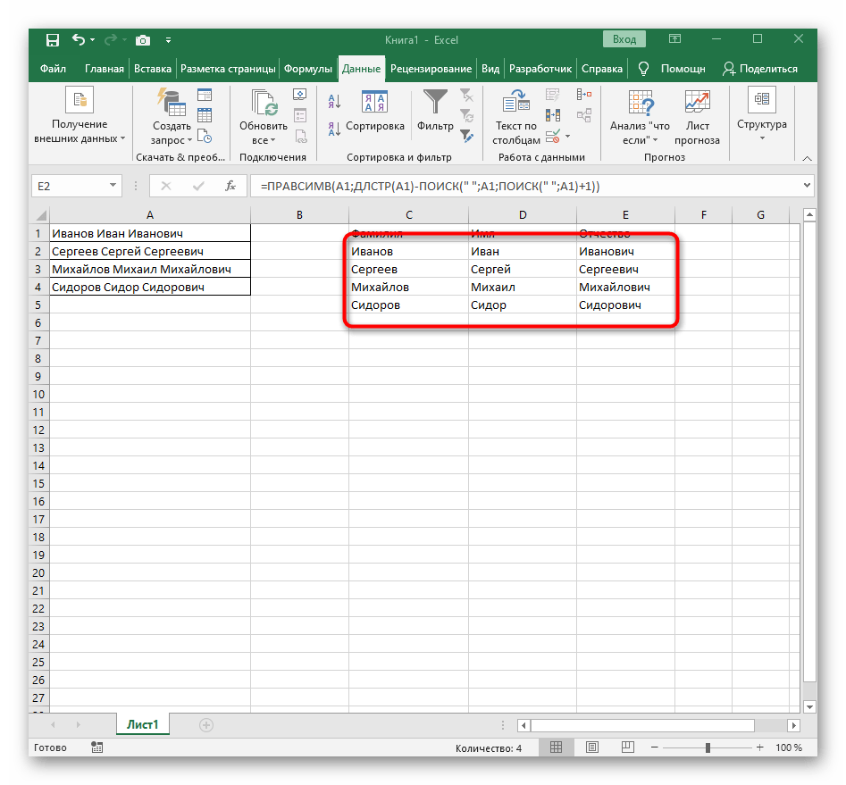
Task: Switch to Page Layout view icon
Action: point(592,747)
